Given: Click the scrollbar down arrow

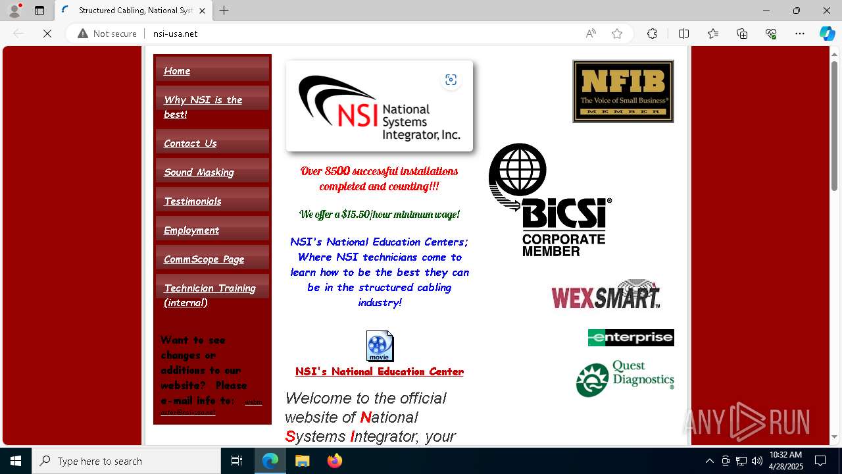Looking at the screenshot, I should tap(835, 436).
